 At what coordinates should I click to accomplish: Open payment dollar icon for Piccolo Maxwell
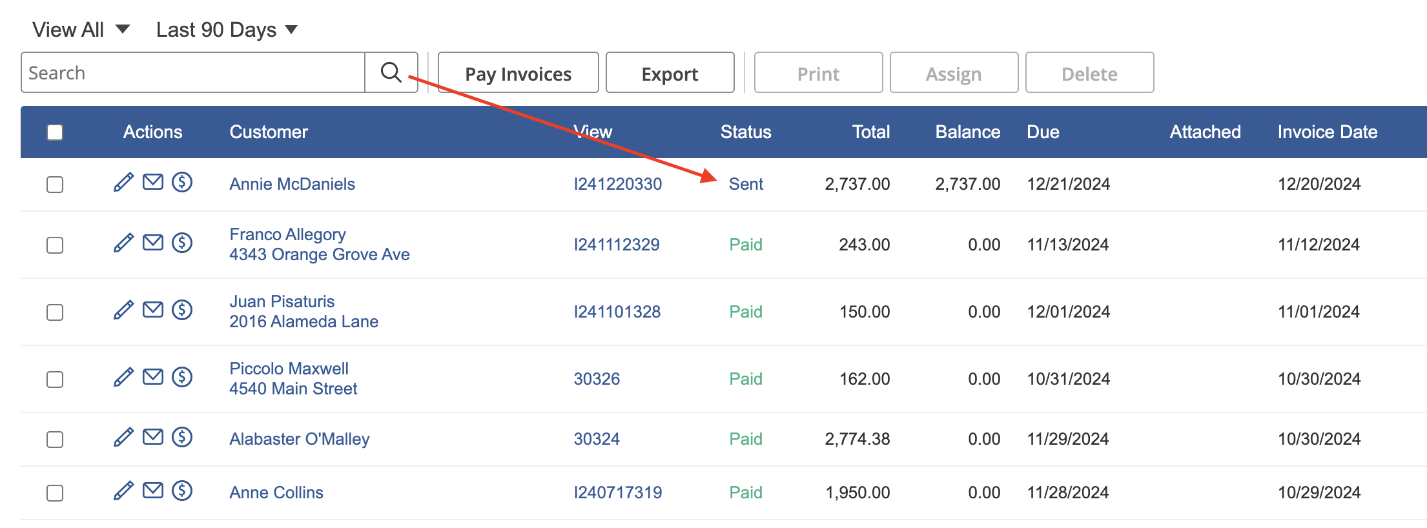182,377
